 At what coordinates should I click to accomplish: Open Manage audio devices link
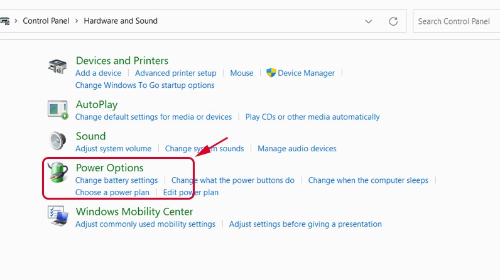click(x=296, y=149)
